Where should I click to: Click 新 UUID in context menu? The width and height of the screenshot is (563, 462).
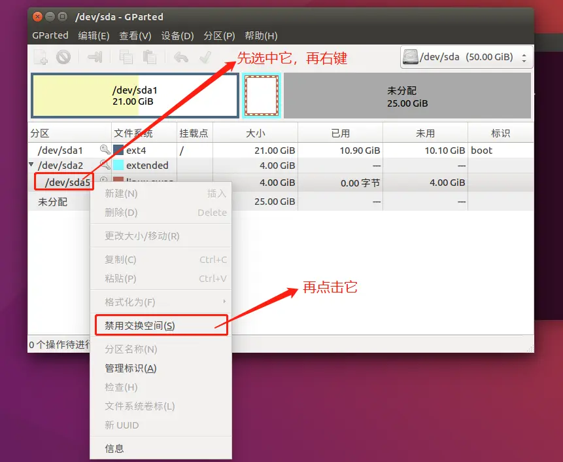click(x=161, y=425)
